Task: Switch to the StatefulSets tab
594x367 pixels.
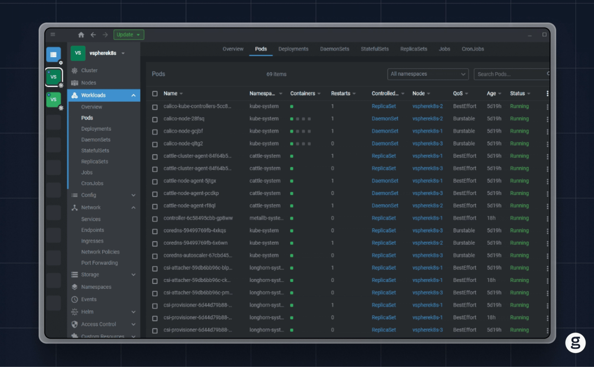Action: (375, 49)
